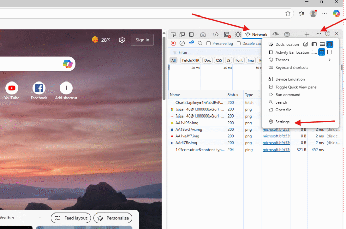Open the Console tool icon

click(x=227, y=34)
